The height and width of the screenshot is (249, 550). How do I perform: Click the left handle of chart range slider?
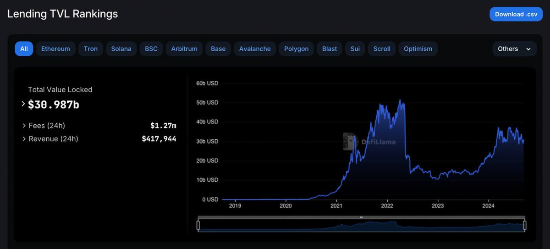[x=198, y=225]
